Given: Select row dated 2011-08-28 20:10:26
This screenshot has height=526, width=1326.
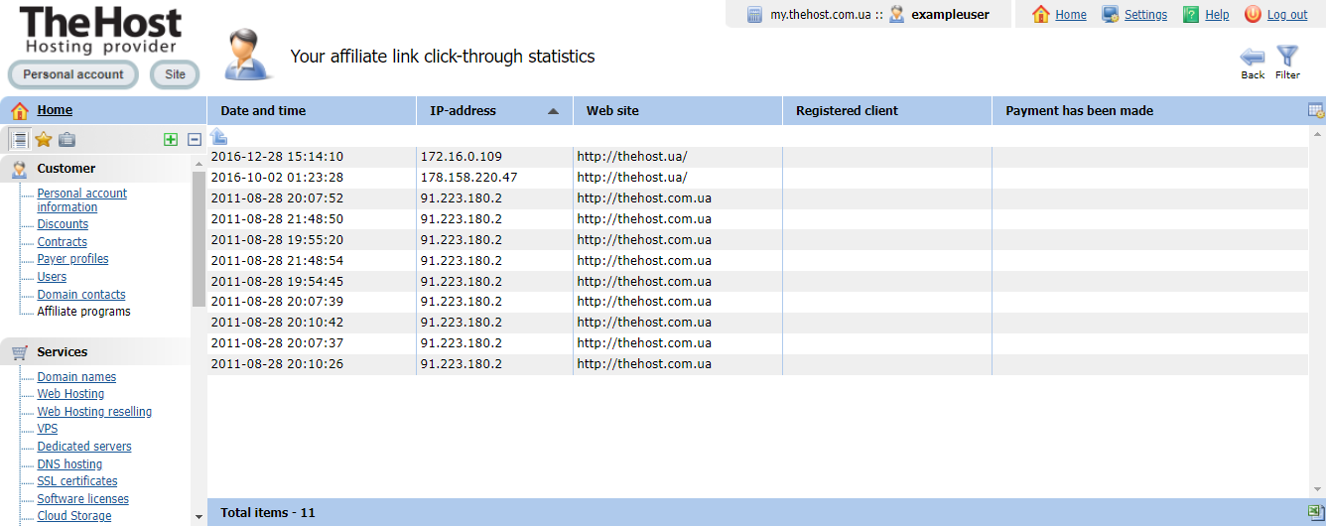Looking at the screenshot, I should (x=757, y=364).
